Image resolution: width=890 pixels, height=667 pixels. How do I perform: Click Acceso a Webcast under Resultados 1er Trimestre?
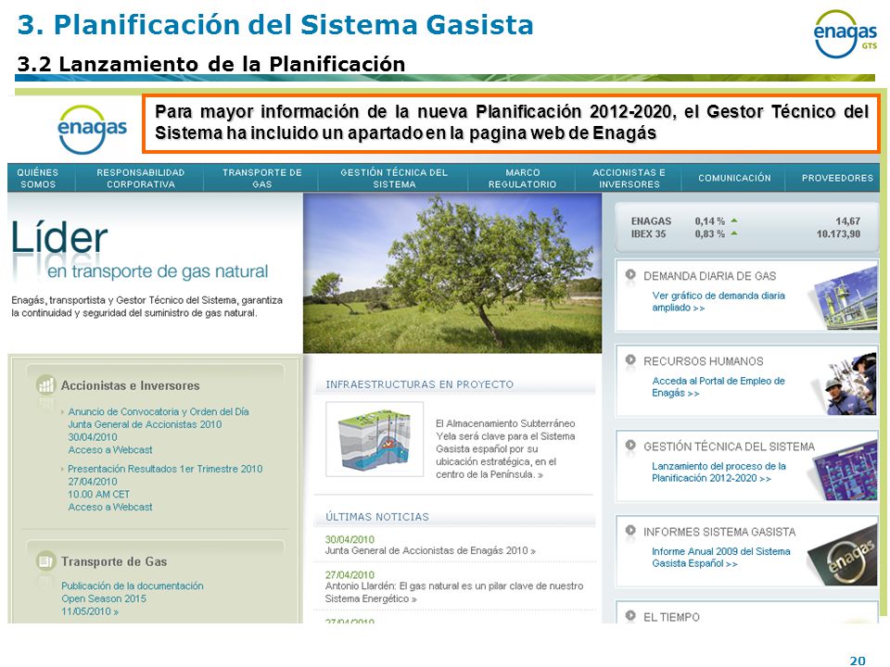coord(110,507)
